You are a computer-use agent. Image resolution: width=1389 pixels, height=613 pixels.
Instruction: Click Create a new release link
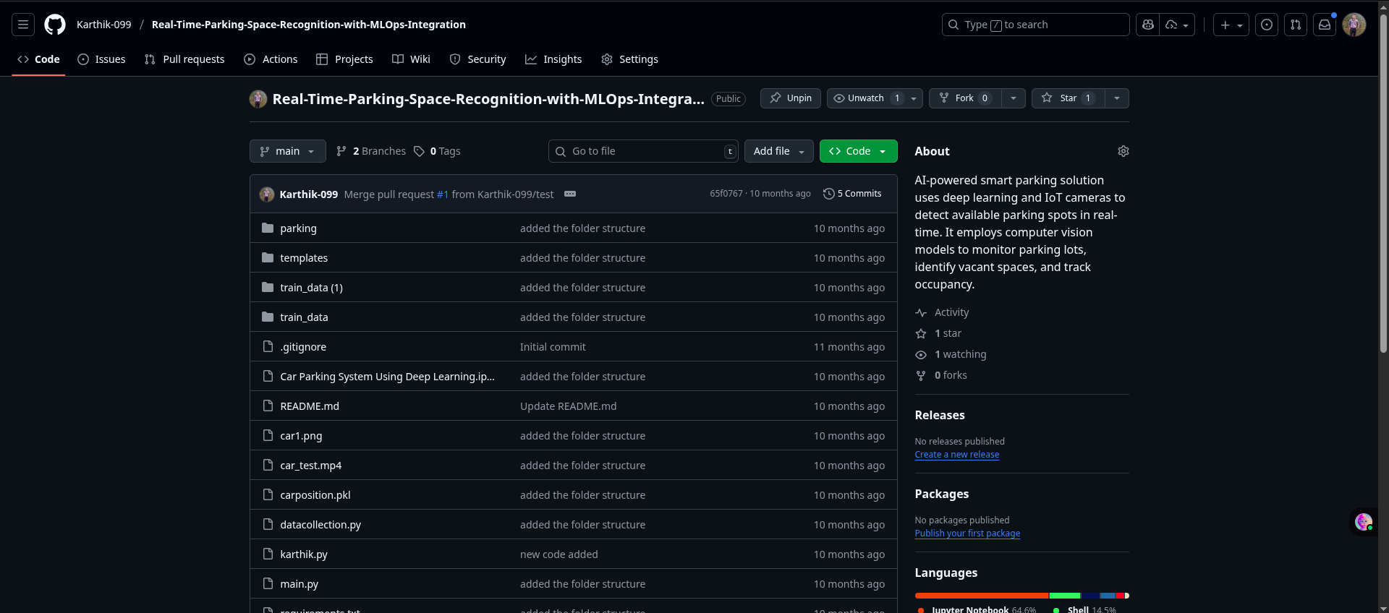coord(956,455)
